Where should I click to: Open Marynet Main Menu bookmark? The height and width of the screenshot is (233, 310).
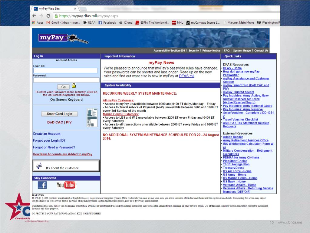(239, 22)
